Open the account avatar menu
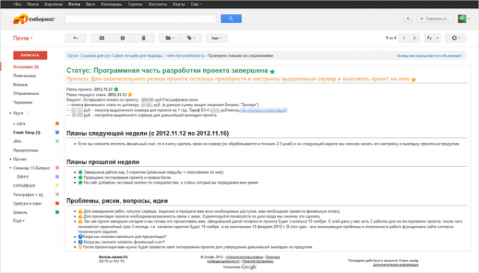The height and width of the screenshot is (273, 479). [464, 19]
